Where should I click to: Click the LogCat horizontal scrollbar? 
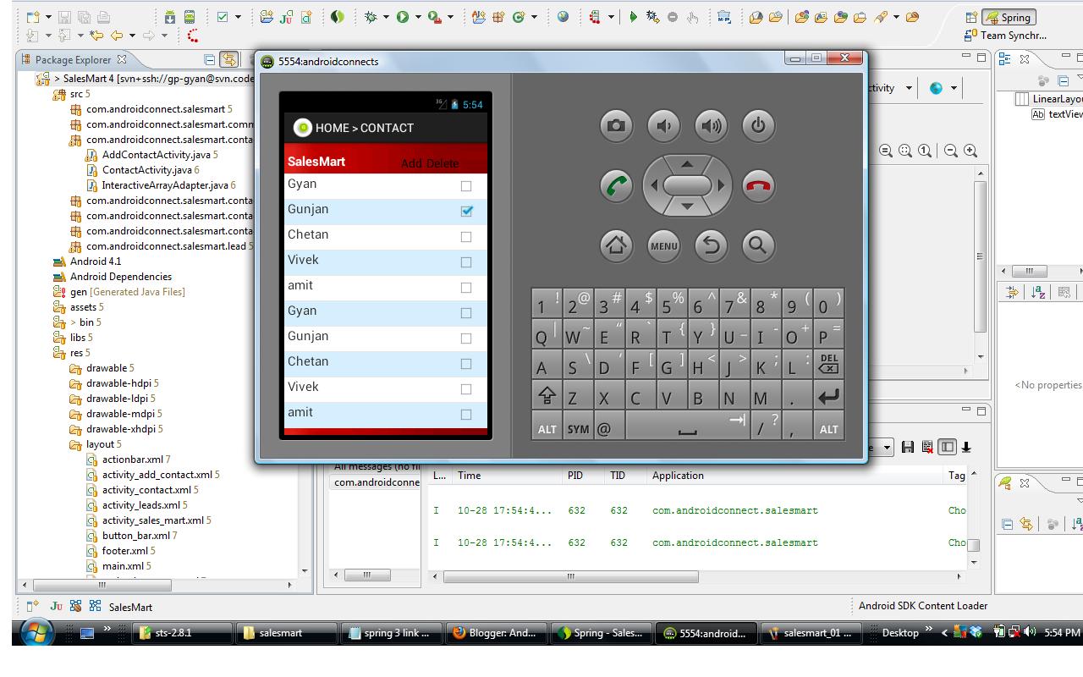[570, 576]
